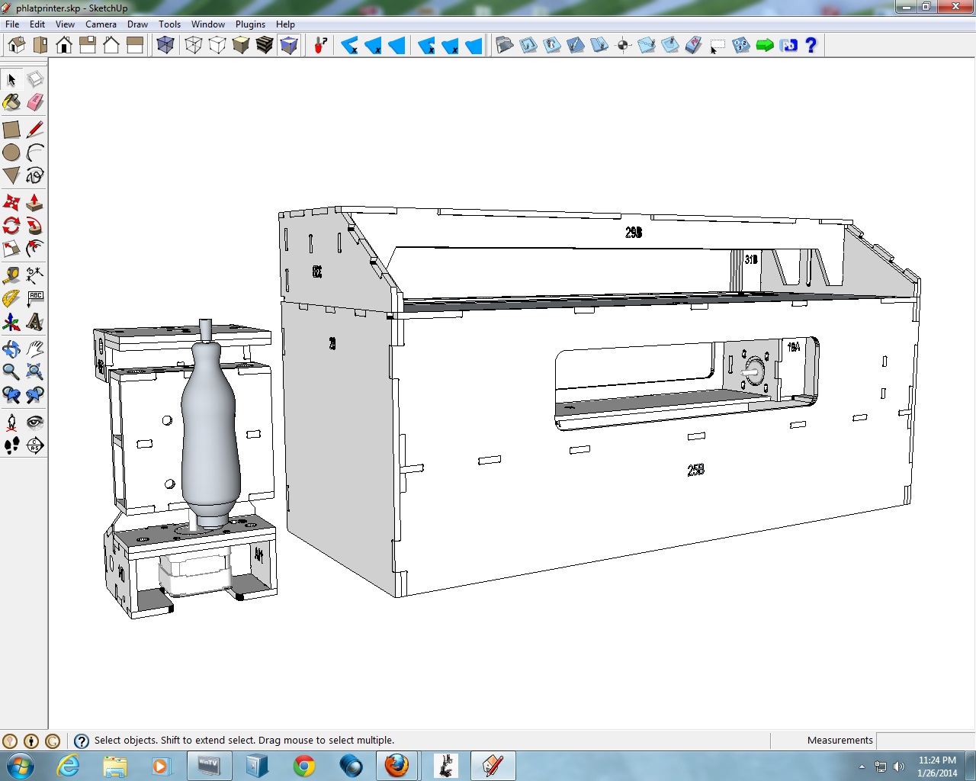This screenshot has width=976, height=781.
Task: Select the Orbit camera tool
Action: pyautogui.click(x=11, y=349)
